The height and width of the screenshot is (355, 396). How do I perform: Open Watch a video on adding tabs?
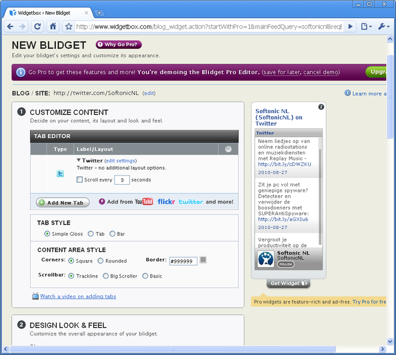[78, 296]
